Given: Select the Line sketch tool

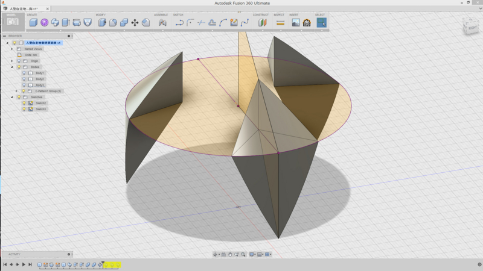Looking at the screenshot, I should [x=179, y=22].
